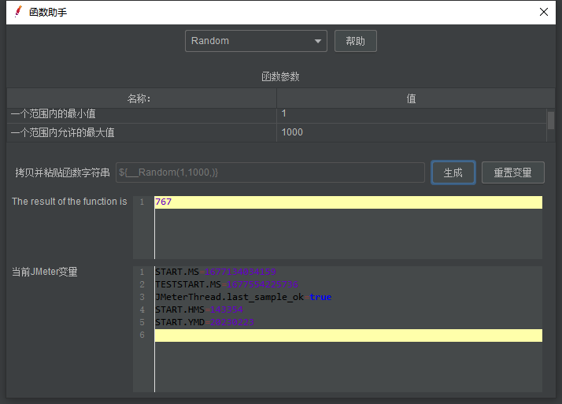Close the 函数助手 dialog
The height and width of the screenshot is (404, 562).
(544, 12)
